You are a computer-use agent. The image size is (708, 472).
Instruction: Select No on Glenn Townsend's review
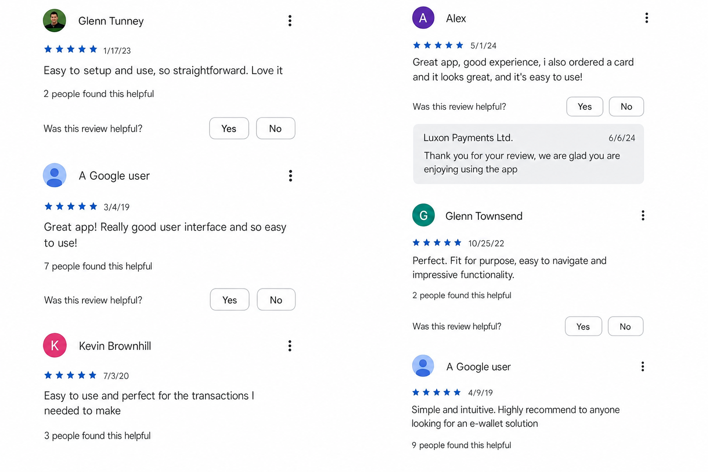[625, 326]
